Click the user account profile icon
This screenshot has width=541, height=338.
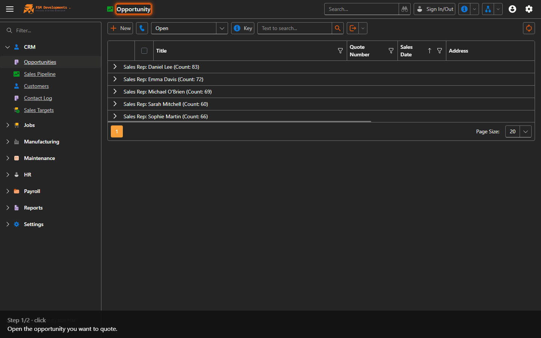[x=512, y=9]
